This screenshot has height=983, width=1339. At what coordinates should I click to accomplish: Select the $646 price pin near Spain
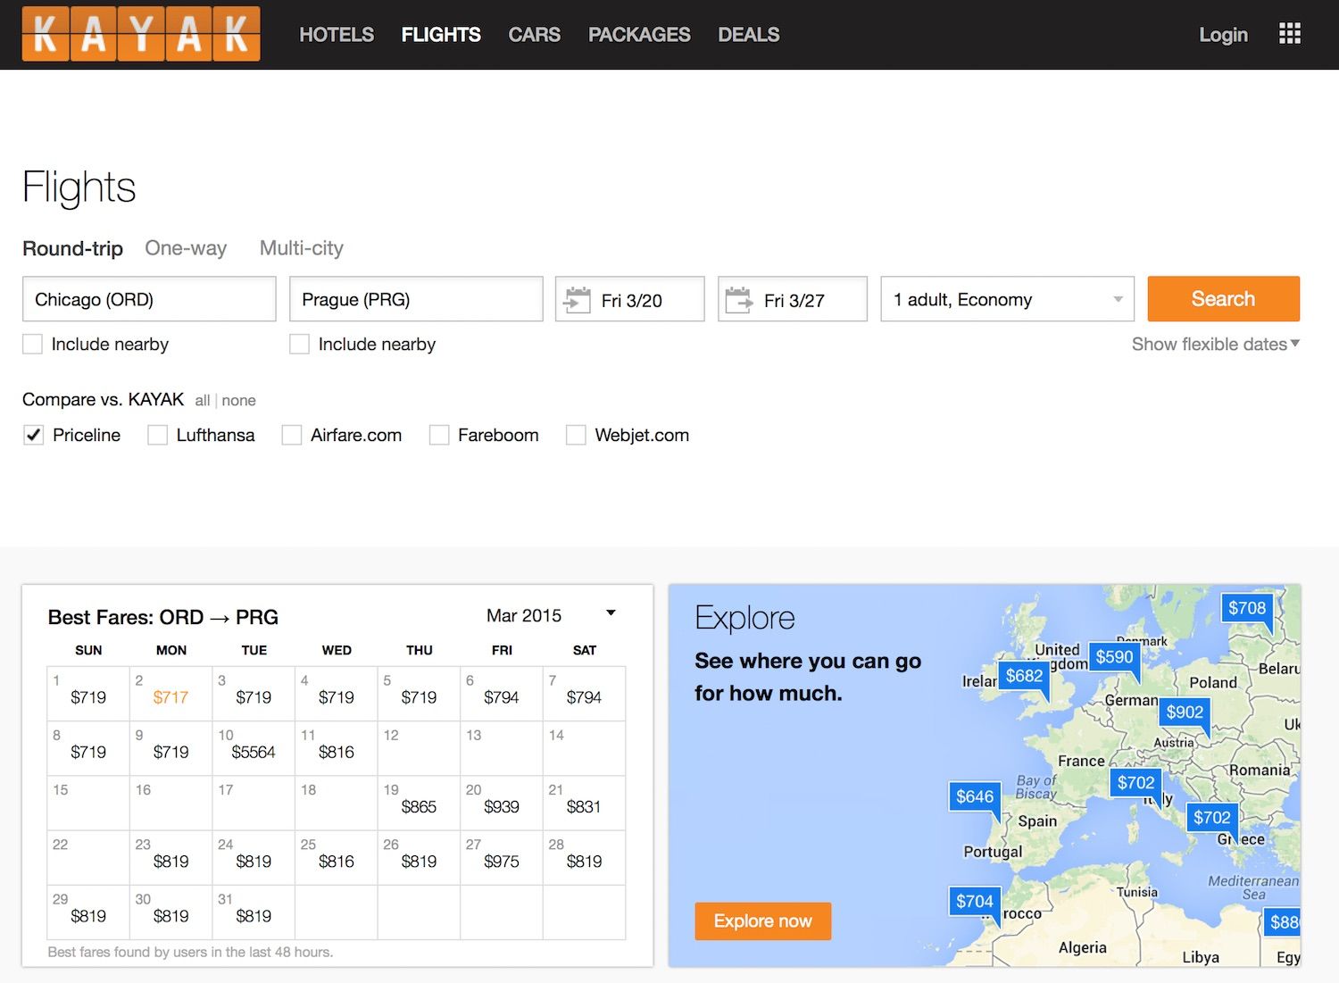pos(974,796)
